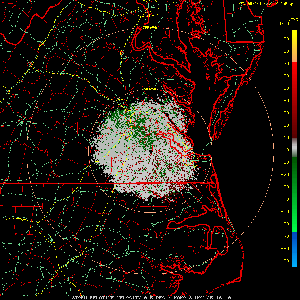Click the -20 value on the velocity scale
300x300 pixels.
coord(285,175)
